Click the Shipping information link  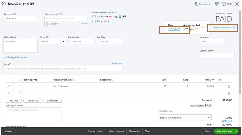click(x=15, y=57)
